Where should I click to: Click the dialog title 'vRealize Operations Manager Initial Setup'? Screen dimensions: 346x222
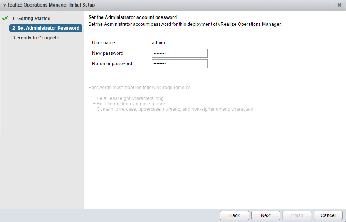click(49, 5)
